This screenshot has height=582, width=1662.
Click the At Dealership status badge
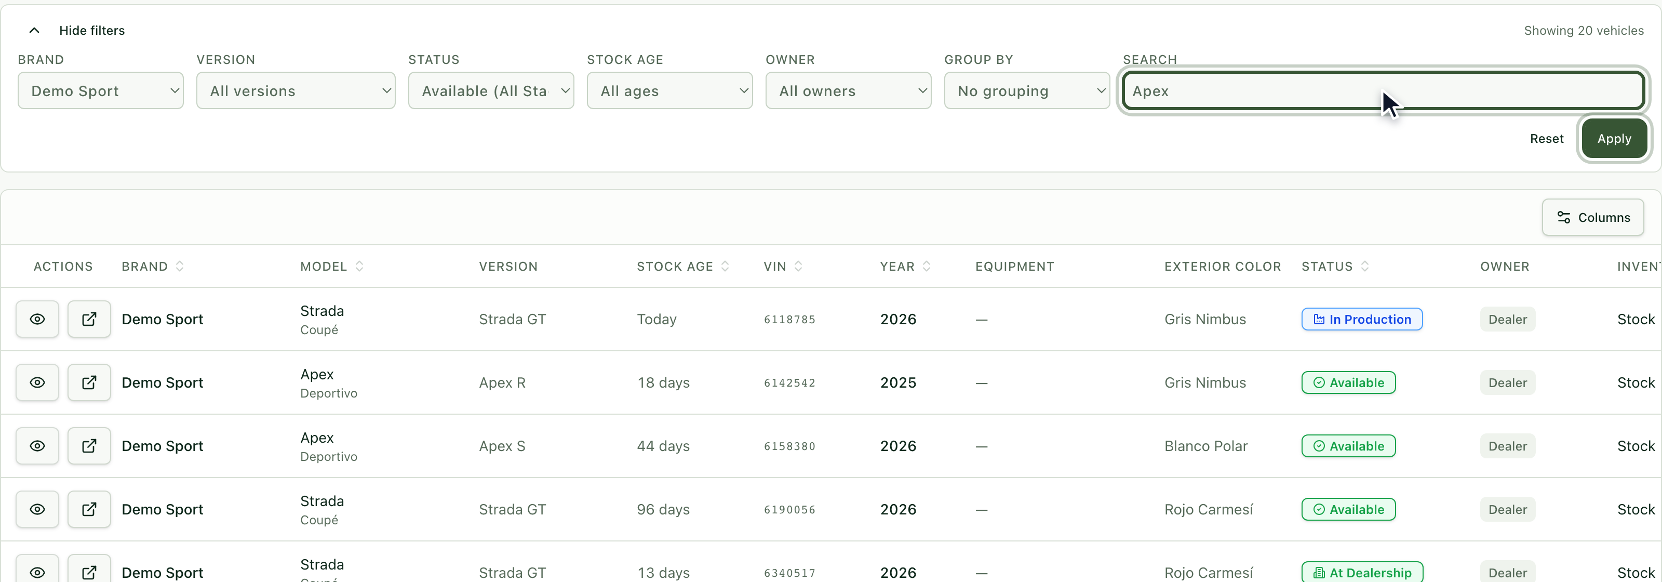tap(1362, 572)
